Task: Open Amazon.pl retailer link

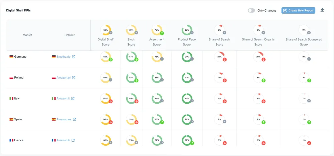Action: (63, 78)
